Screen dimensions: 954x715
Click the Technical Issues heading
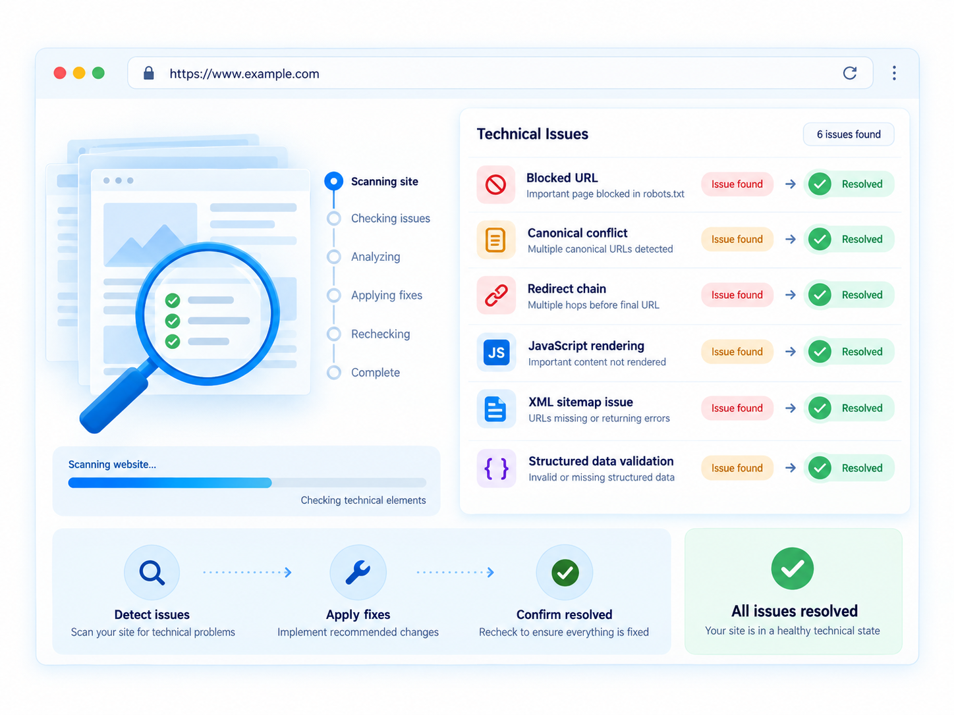[532, 134]
